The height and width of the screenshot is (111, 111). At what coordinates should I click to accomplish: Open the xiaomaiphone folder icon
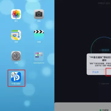39,56
